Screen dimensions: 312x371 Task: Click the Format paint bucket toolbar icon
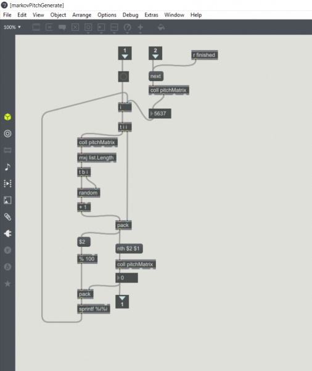[161, 27]
